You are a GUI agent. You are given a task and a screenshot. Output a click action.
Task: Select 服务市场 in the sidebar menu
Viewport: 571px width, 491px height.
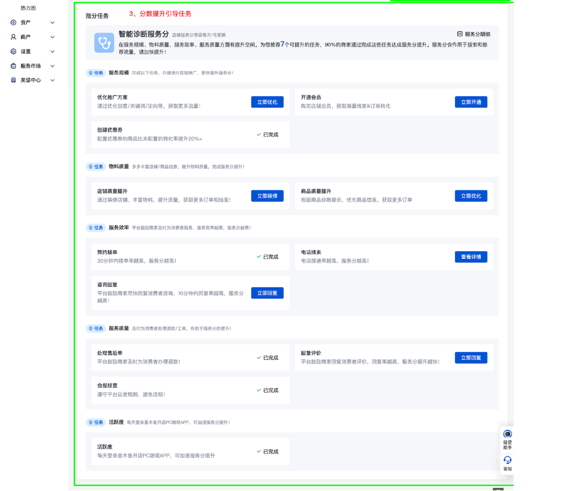pyautogui.click(x=31, y=66)
